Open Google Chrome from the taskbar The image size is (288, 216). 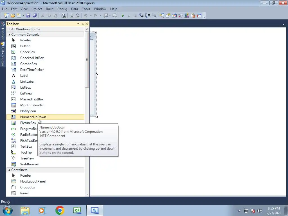[x=60, y=210]
